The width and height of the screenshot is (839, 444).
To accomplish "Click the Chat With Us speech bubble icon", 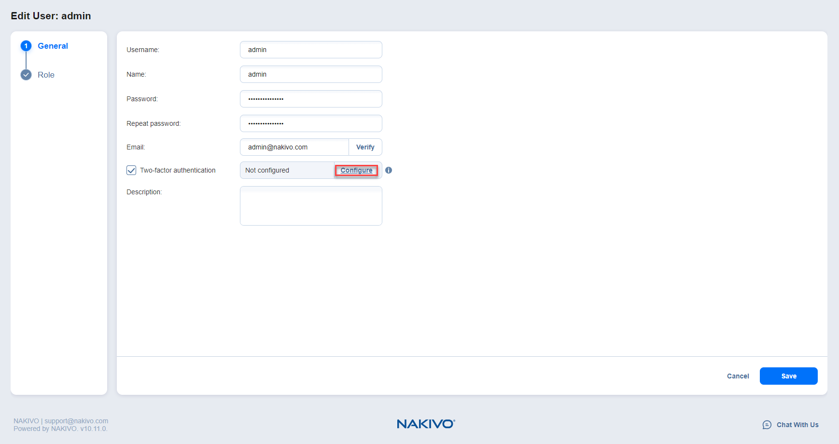I will coord(767,425).
